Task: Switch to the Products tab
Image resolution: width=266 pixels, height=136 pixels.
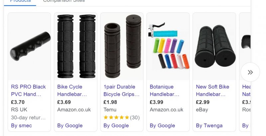Action: 20,1
